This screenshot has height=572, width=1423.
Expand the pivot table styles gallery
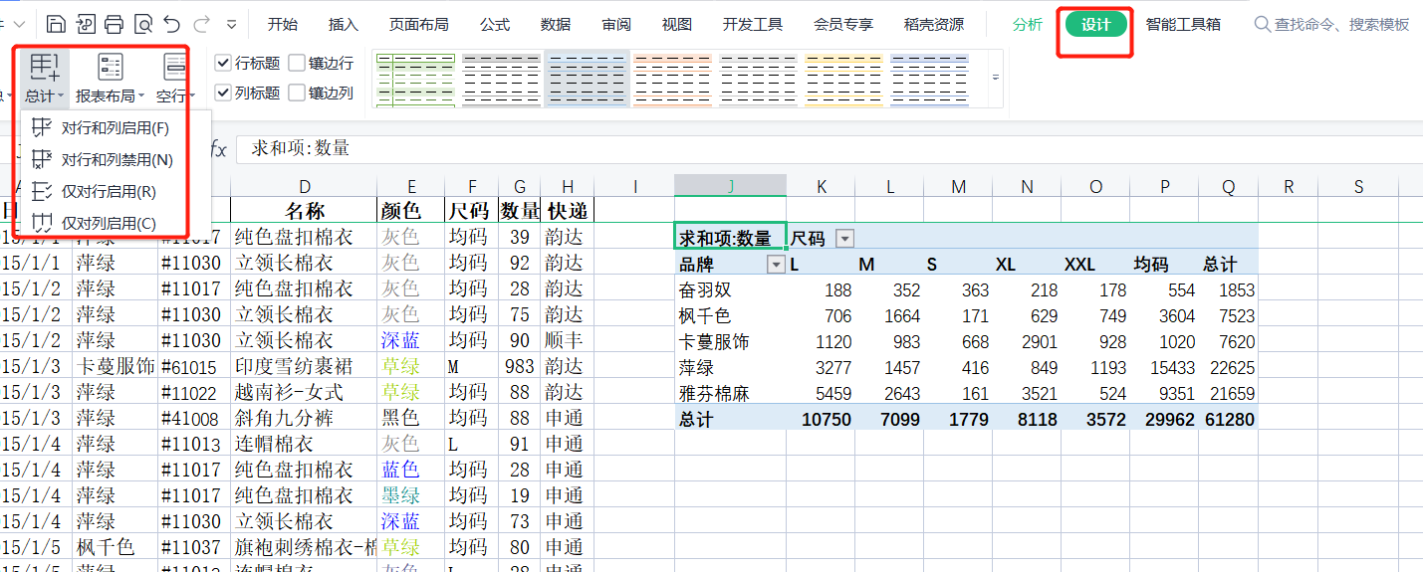click(995, 78)
